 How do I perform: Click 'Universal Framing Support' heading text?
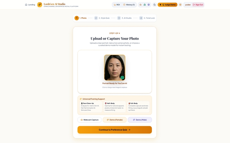[x=94, y=99]
